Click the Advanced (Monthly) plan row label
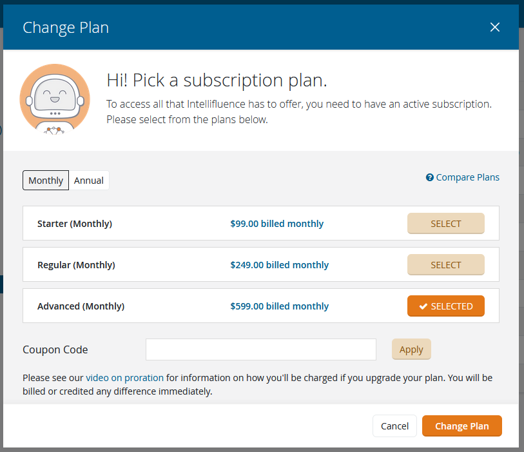The width and height of the screenshot is (524, 452). click(81, 306)
